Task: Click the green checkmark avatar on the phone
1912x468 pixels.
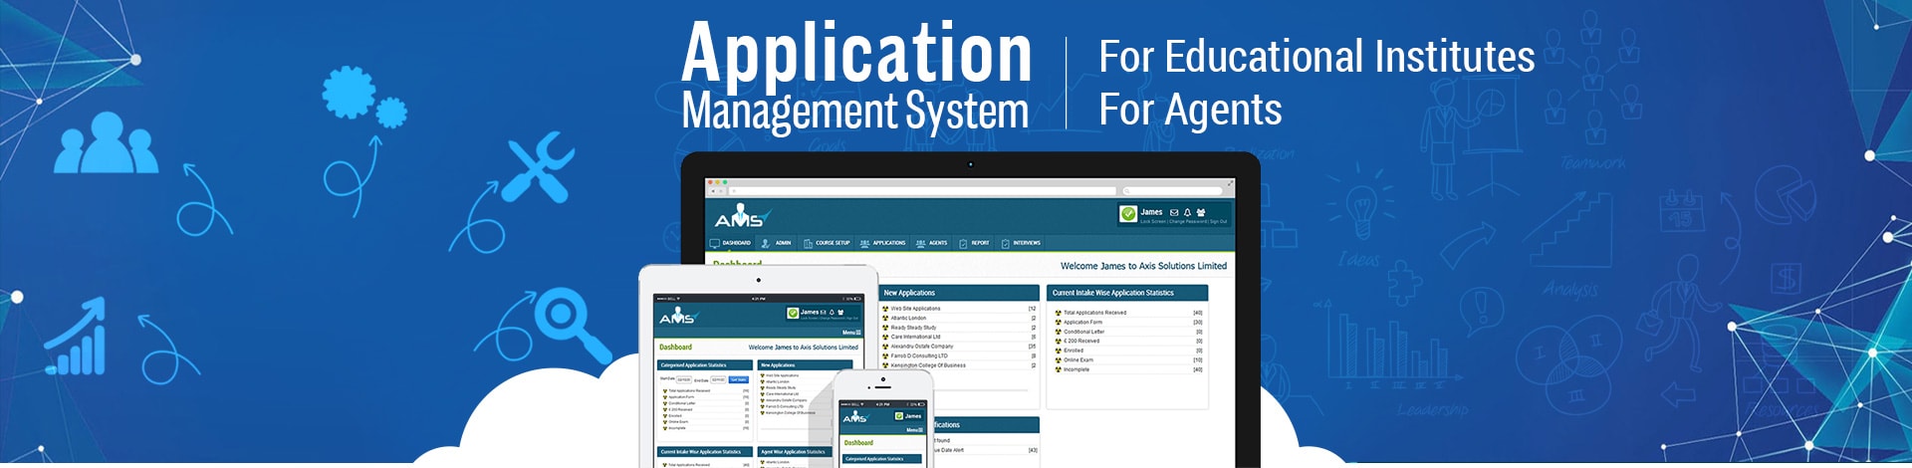Action: (x=898, y=416)
